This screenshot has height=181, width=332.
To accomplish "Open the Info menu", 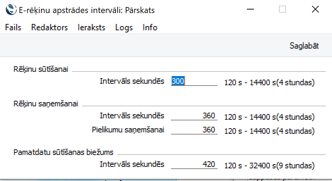I will pyautogui.click(x=150, y=27).
